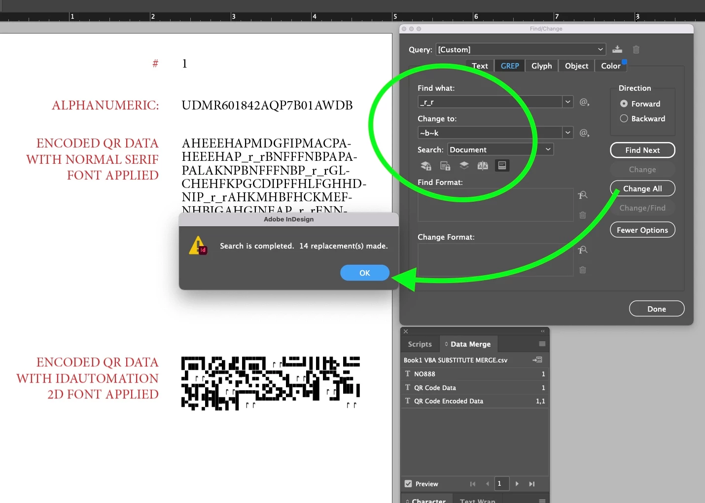This screenshot has width=705, height=503.
Task: Click the InDesign warning icon in alert
Action: pos(198,245)
